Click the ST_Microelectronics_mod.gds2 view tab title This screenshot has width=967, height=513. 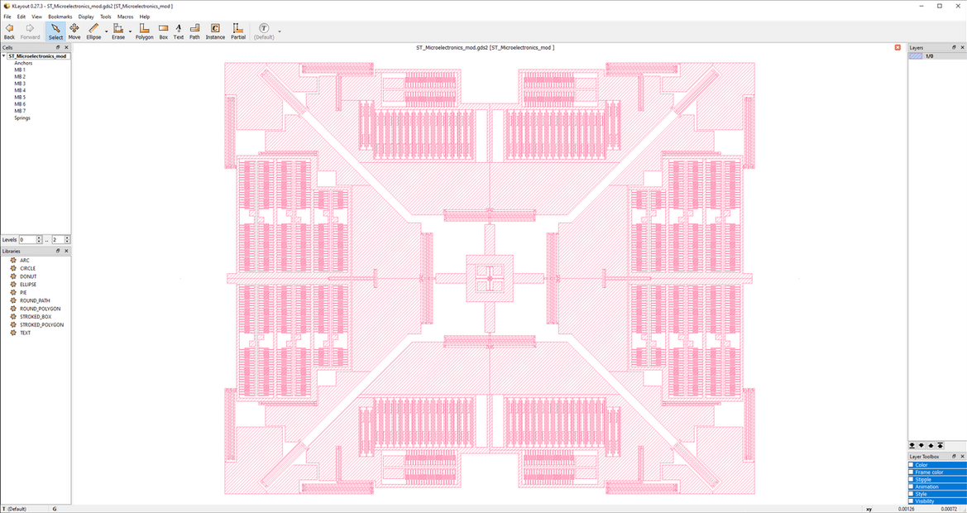tap(485, 47)
